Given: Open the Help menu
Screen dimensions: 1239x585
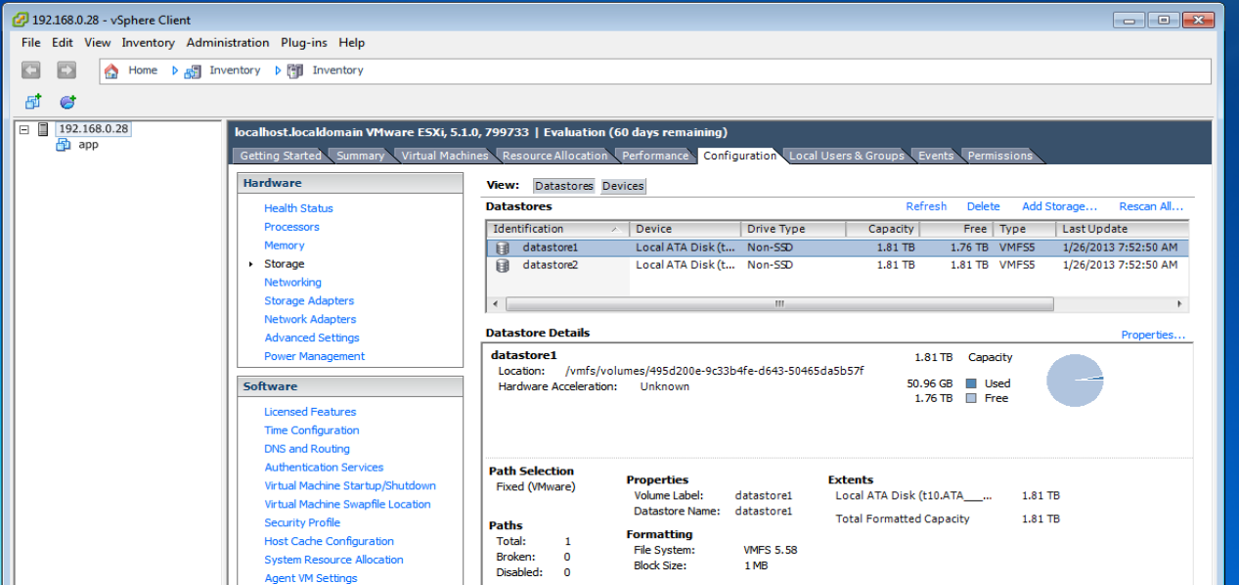Looking at the screenshot, I should (x=352, y=43).
